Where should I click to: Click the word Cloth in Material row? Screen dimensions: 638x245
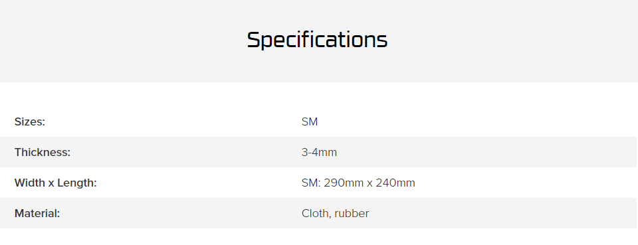pyautogui.click(x=316, y=213)
